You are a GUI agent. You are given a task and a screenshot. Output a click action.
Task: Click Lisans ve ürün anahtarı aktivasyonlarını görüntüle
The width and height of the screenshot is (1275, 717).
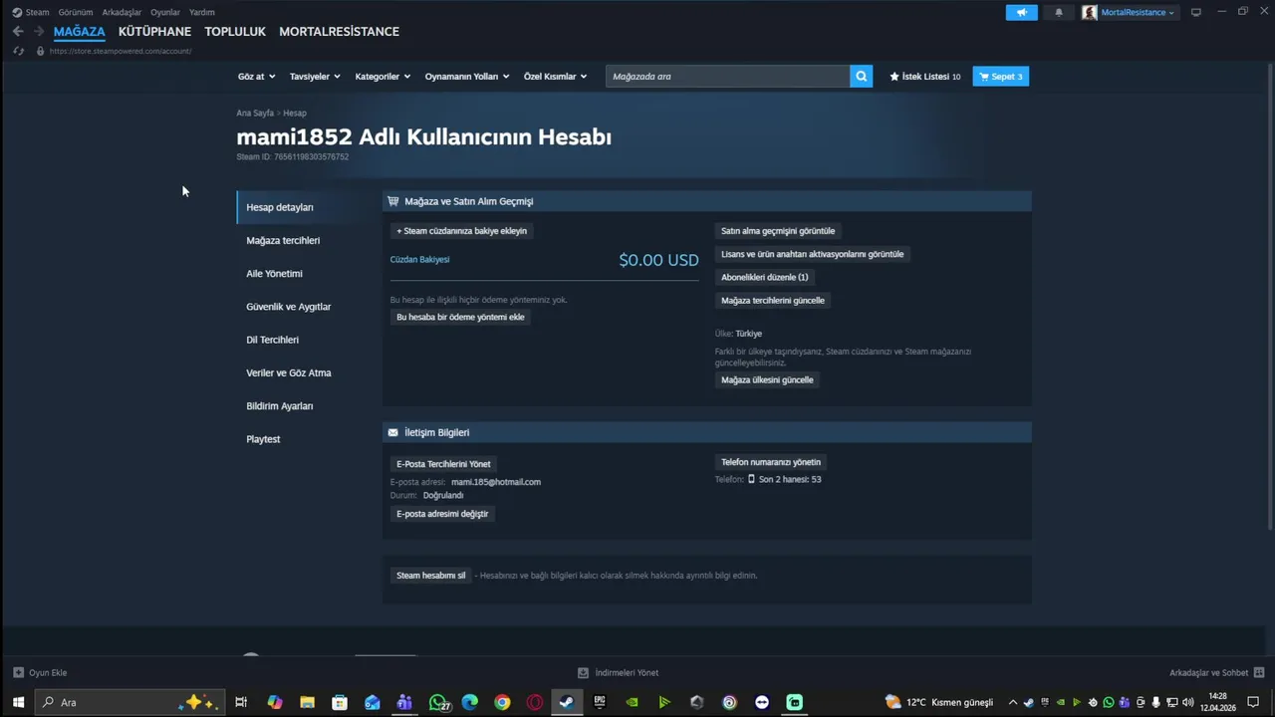point(812,254)
